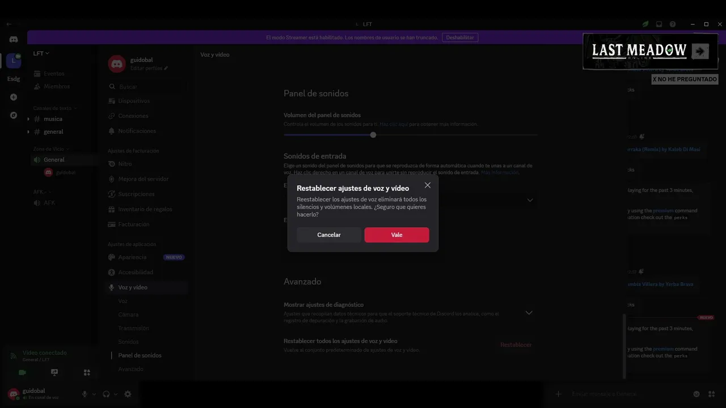
Task: Jump to the Sonidos subsection
Action: click(128, 342)
